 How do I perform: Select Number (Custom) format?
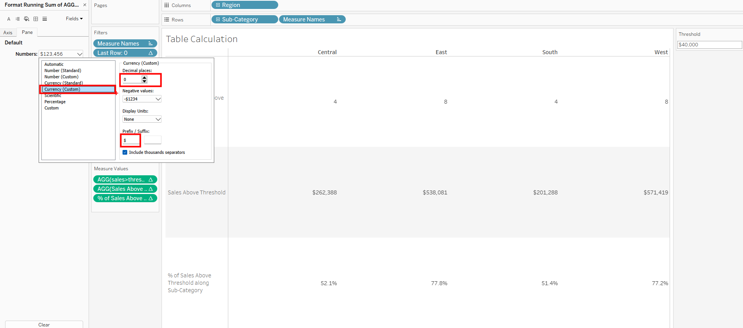[x=61, y=77]
